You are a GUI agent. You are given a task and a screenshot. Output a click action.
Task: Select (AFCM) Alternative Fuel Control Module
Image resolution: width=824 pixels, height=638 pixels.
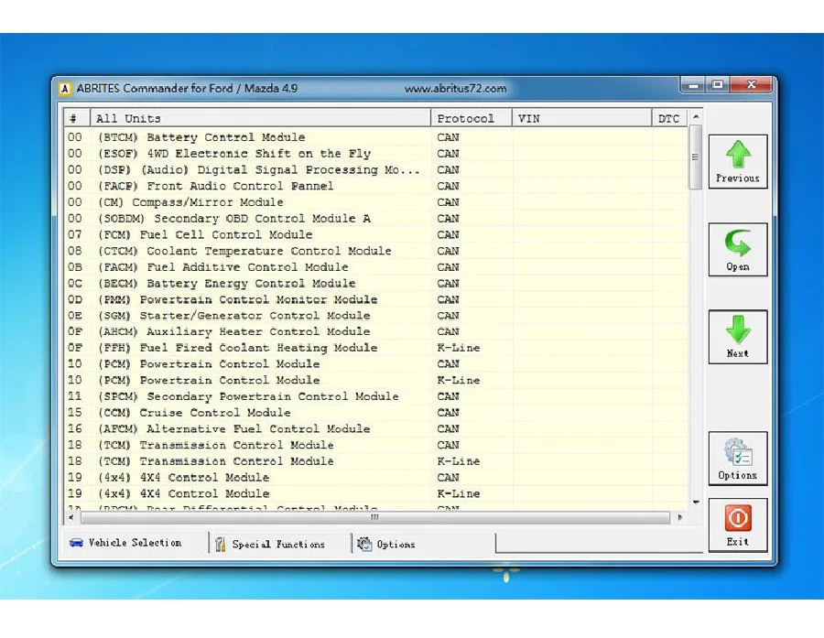tap(375, 428)
